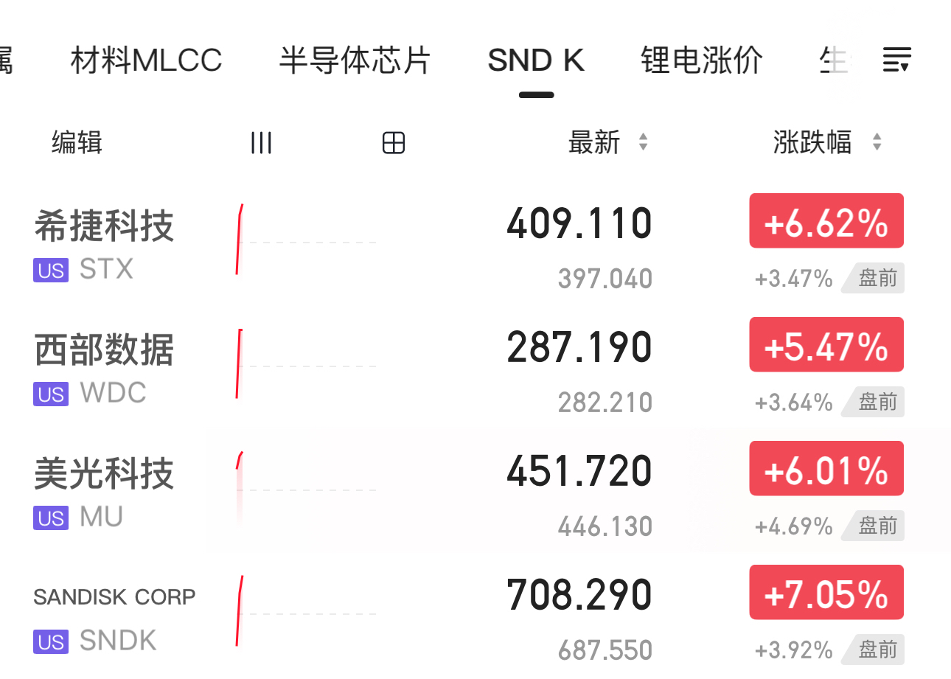
Task: Switch to the 半导体芯片 tab
Action: click(x=355, y=60)
